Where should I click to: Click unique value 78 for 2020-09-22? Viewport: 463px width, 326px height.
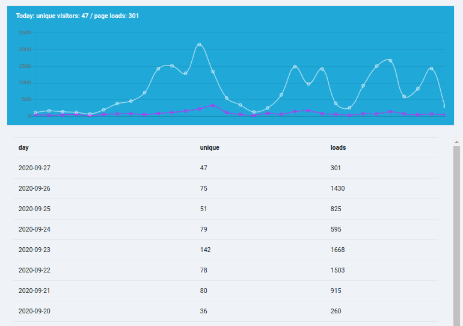[x=203, y=270]
